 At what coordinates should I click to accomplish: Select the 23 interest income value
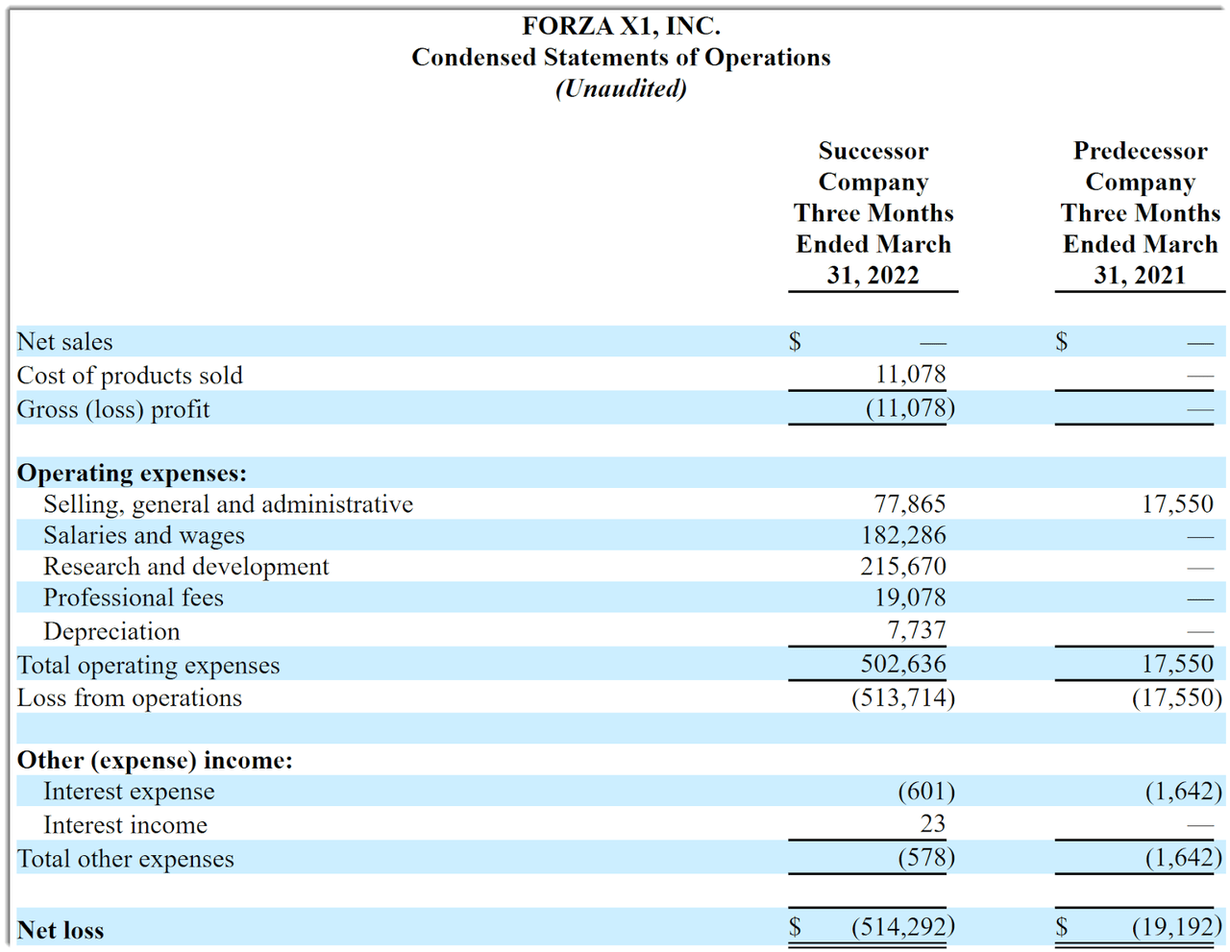(x=932, y=824)
